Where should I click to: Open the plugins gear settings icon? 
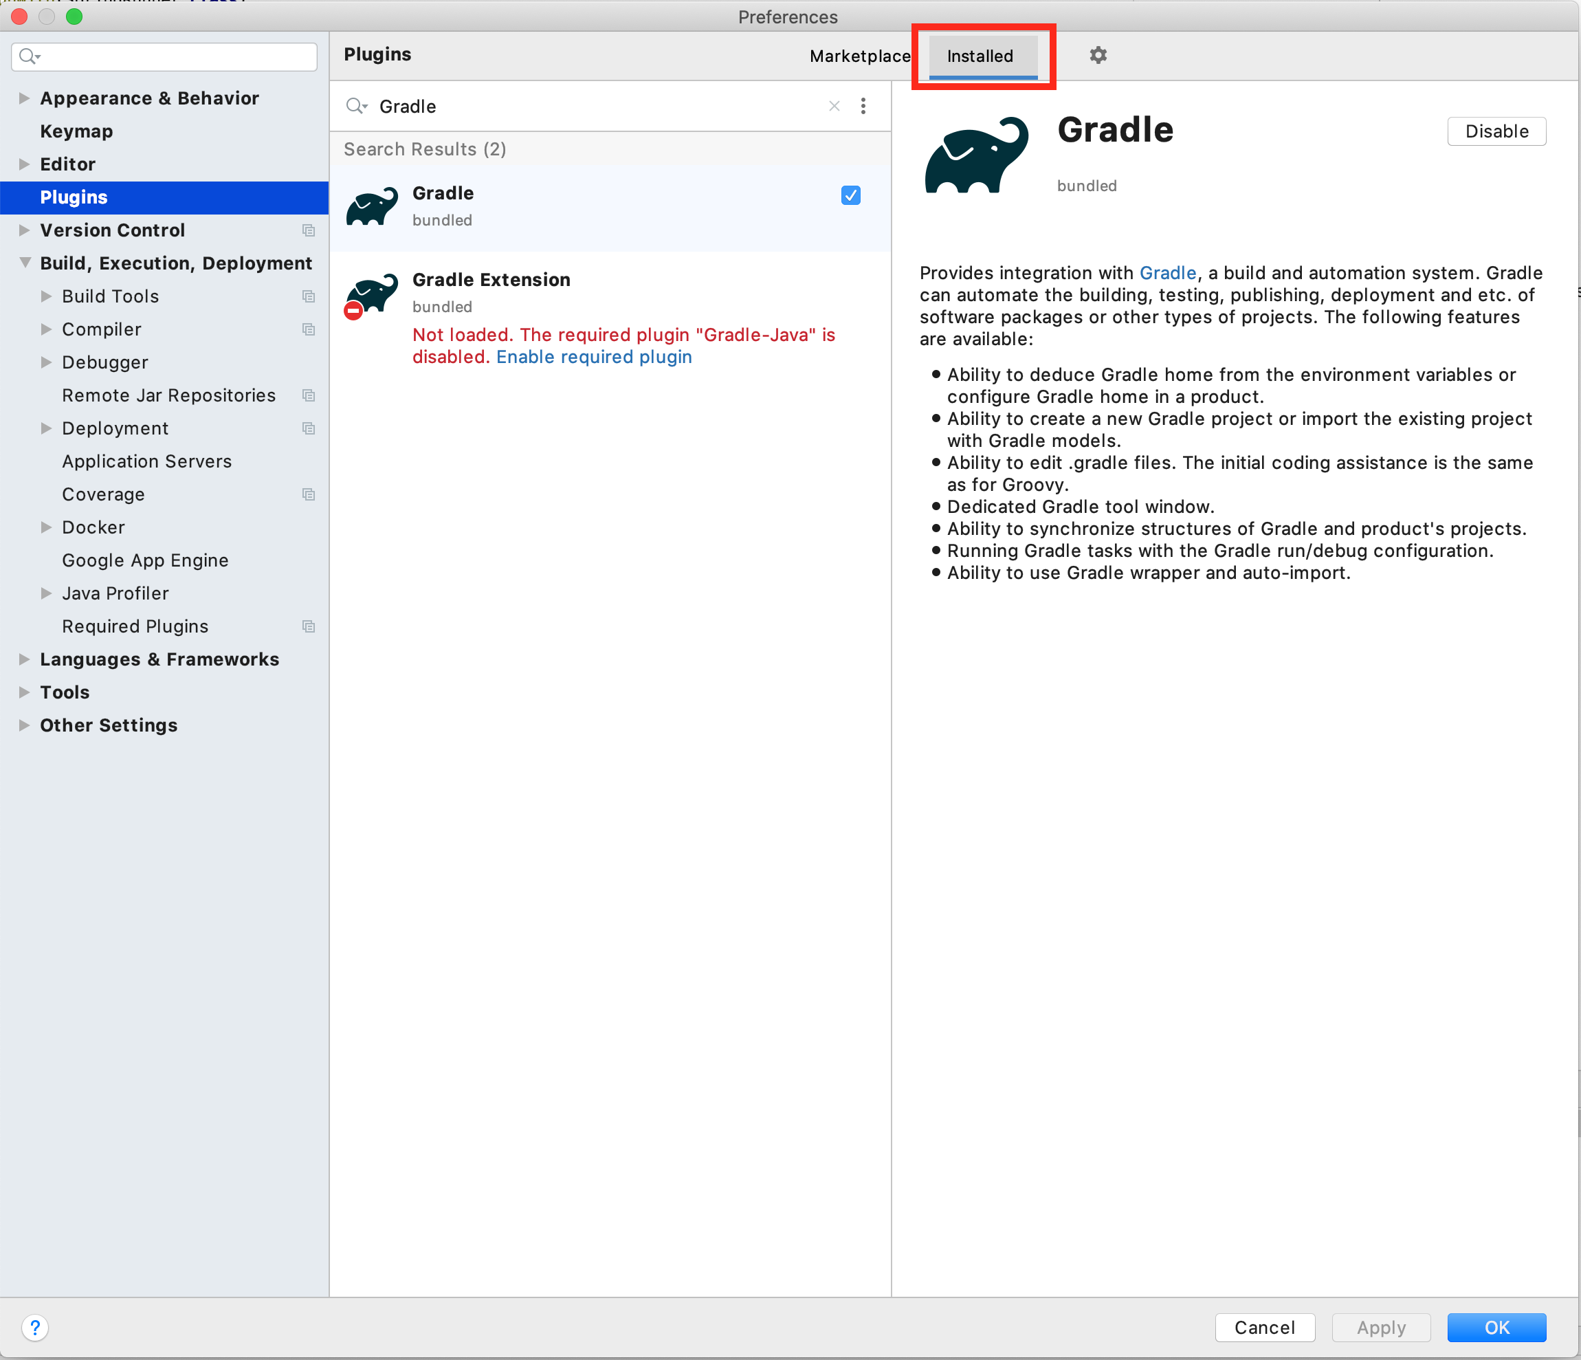[1097, 55]
